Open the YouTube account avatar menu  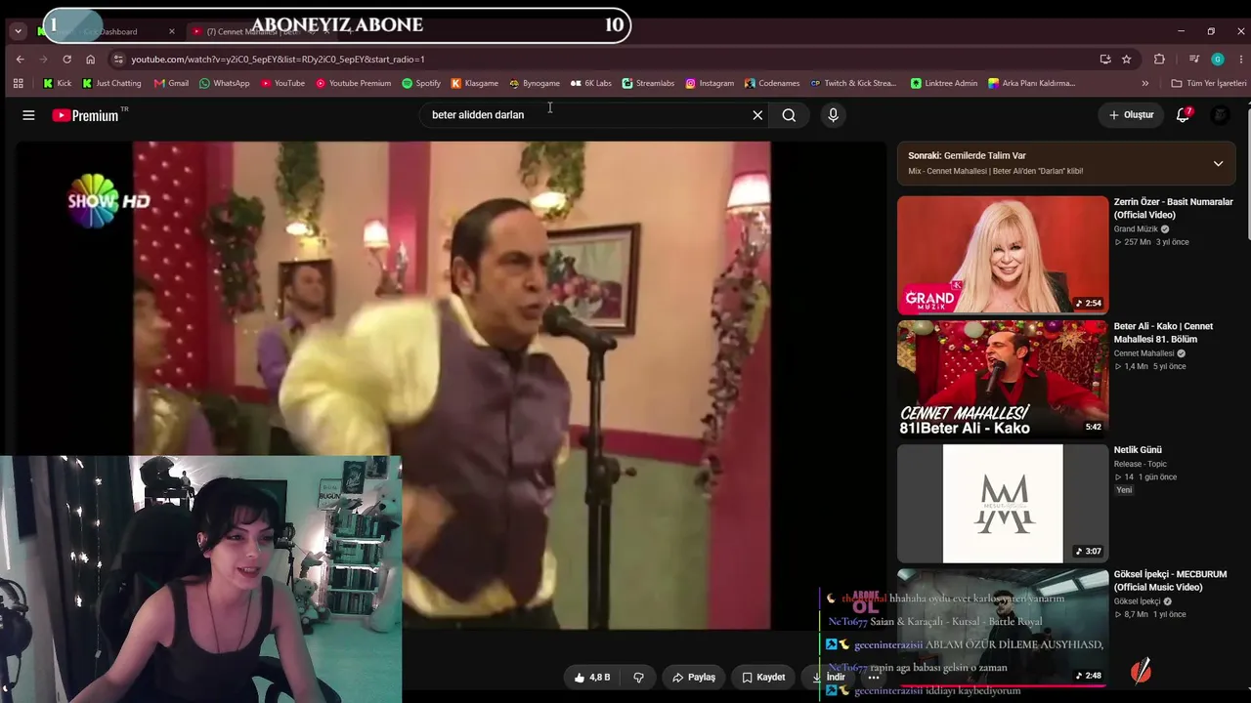tap(1220, 115)
